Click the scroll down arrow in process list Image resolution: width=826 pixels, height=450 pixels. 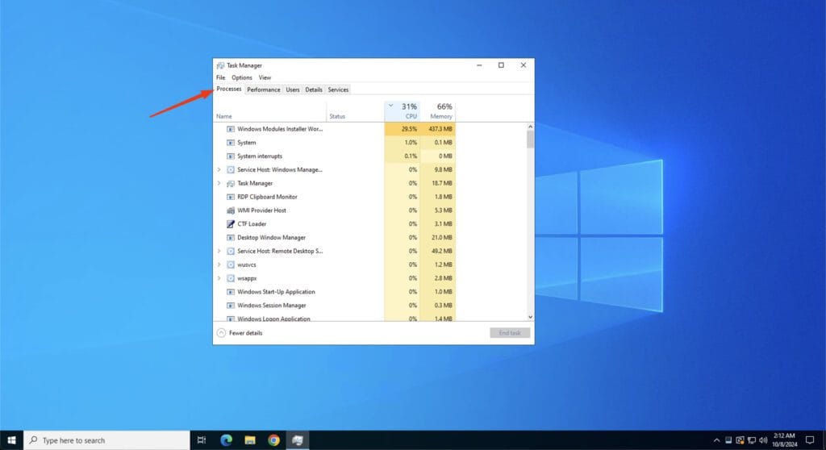tap(530, 317)
